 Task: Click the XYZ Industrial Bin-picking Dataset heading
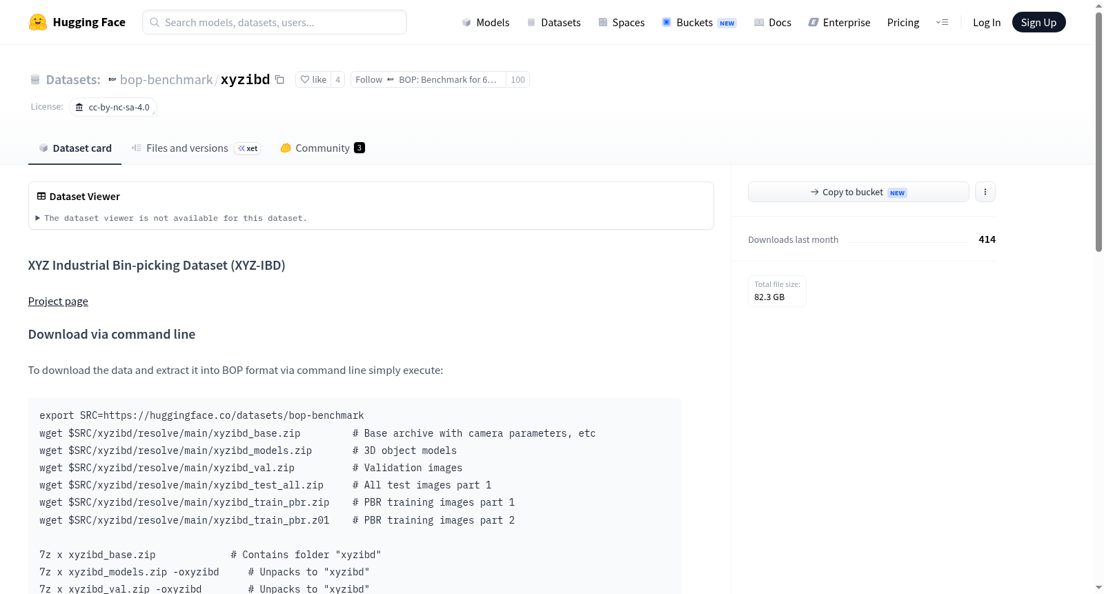(157, 265)
